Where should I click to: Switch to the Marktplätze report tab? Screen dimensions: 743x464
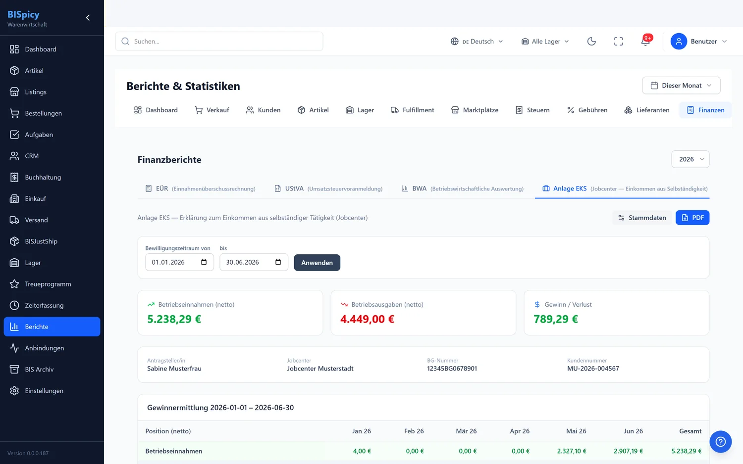[x=475, y=110]
